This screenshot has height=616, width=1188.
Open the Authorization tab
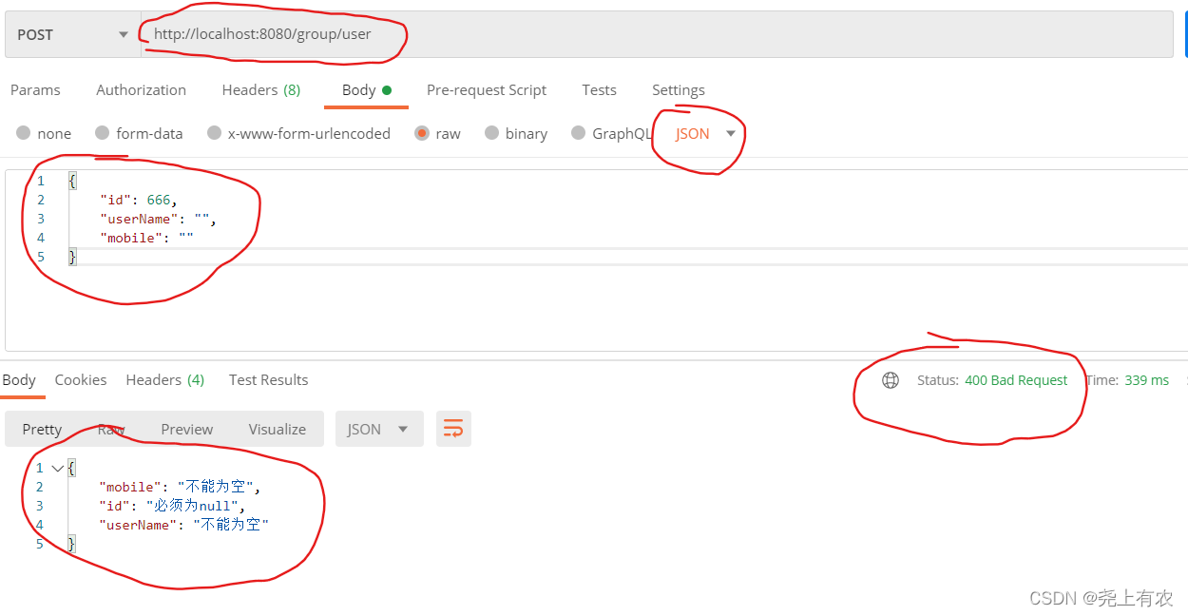pyautogui.click(x=142, y=90)
